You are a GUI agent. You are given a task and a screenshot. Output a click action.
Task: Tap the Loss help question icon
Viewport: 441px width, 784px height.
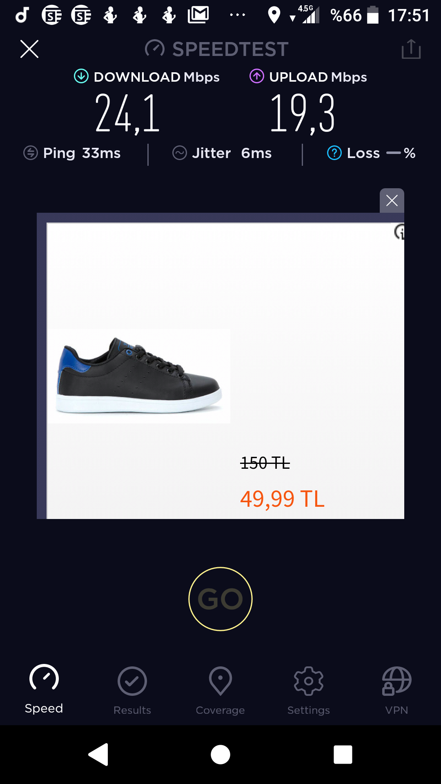[334, 153]
